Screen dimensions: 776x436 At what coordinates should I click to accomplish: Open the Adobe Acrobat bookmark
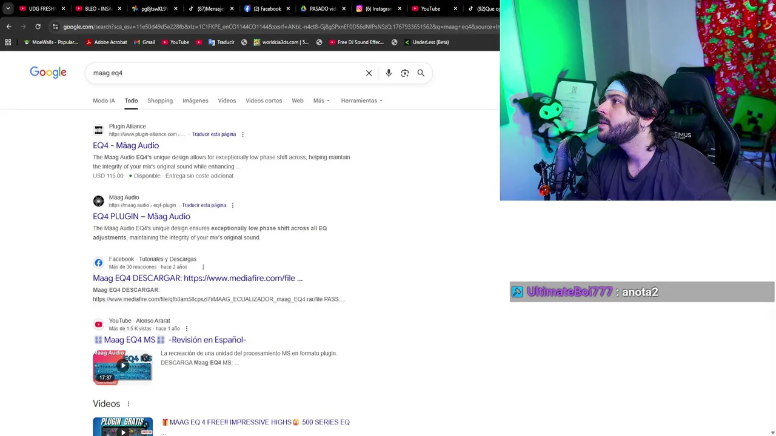[106, 42]
